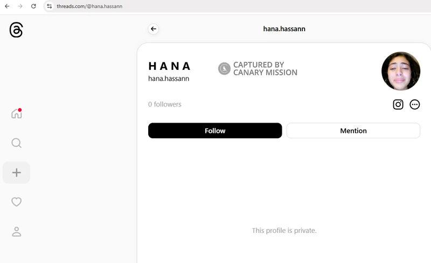Select the threads.com URL address field

coord(237,6)
